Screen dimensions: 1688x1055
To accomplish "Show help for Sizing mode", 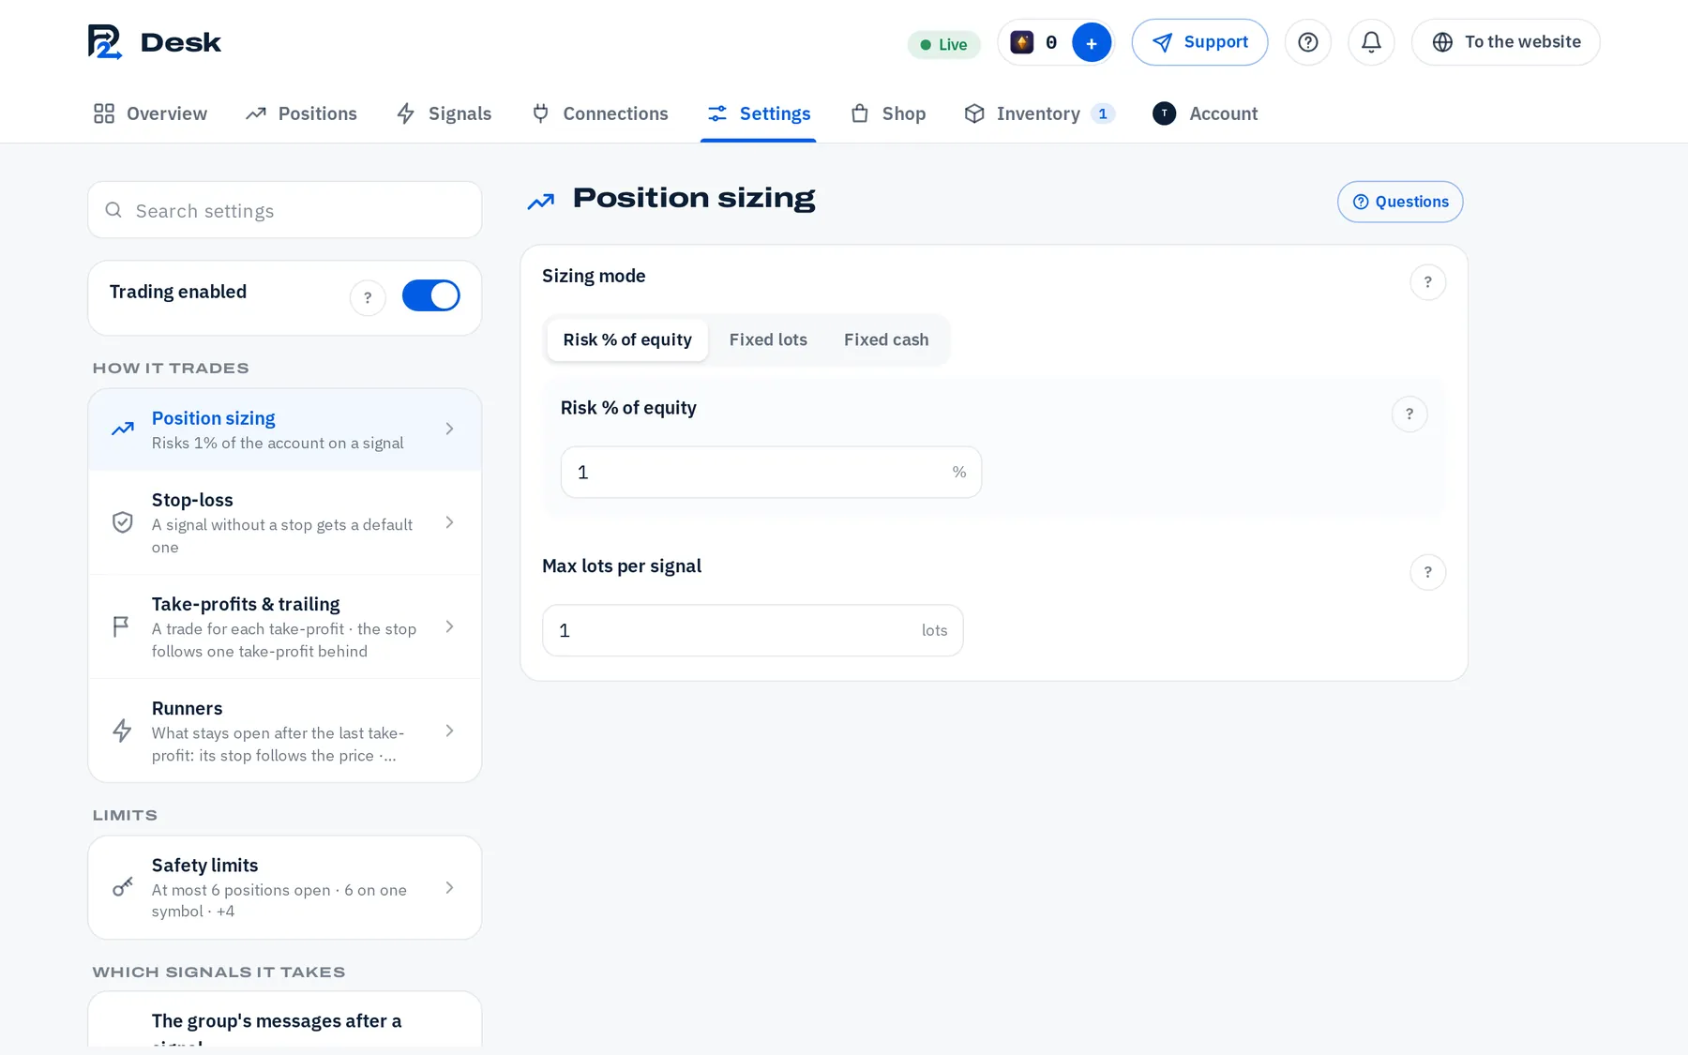I will click(x=1428, y=282).
